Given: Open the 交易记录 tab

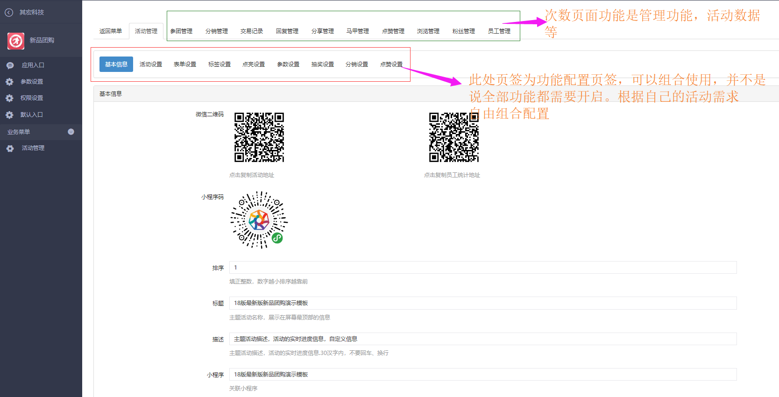Looking at the screenshot, I should tap(252, 31).
